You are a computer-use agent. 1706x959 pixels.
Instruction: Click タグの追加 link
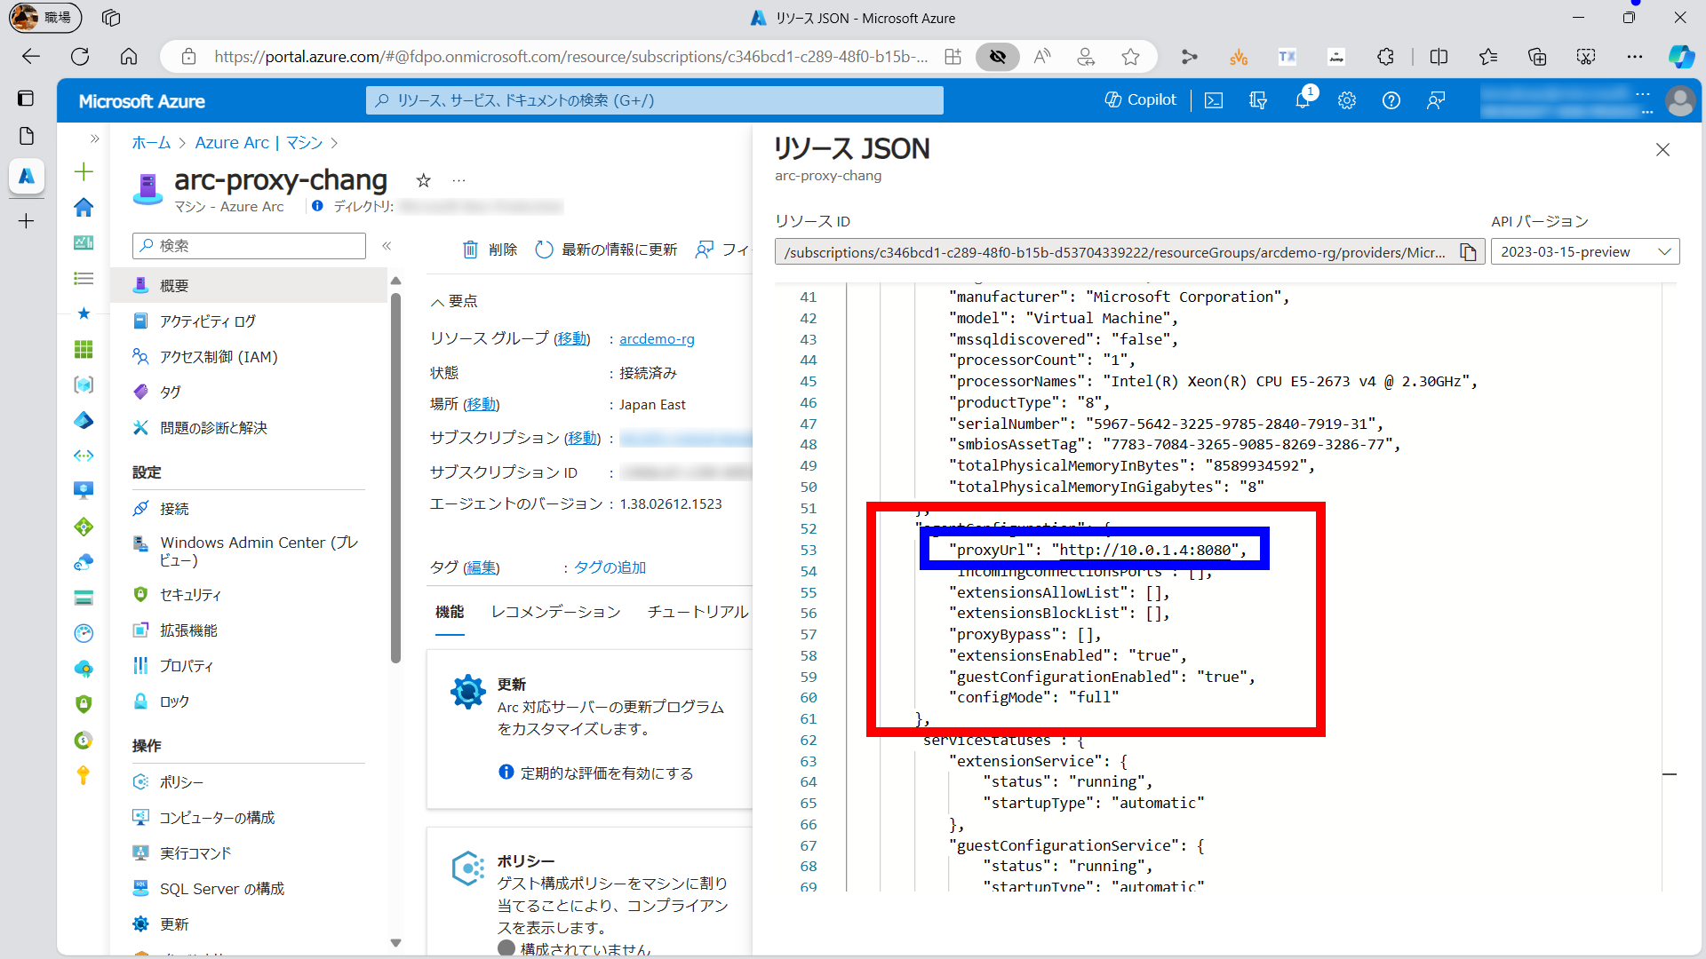click(610, 567)
